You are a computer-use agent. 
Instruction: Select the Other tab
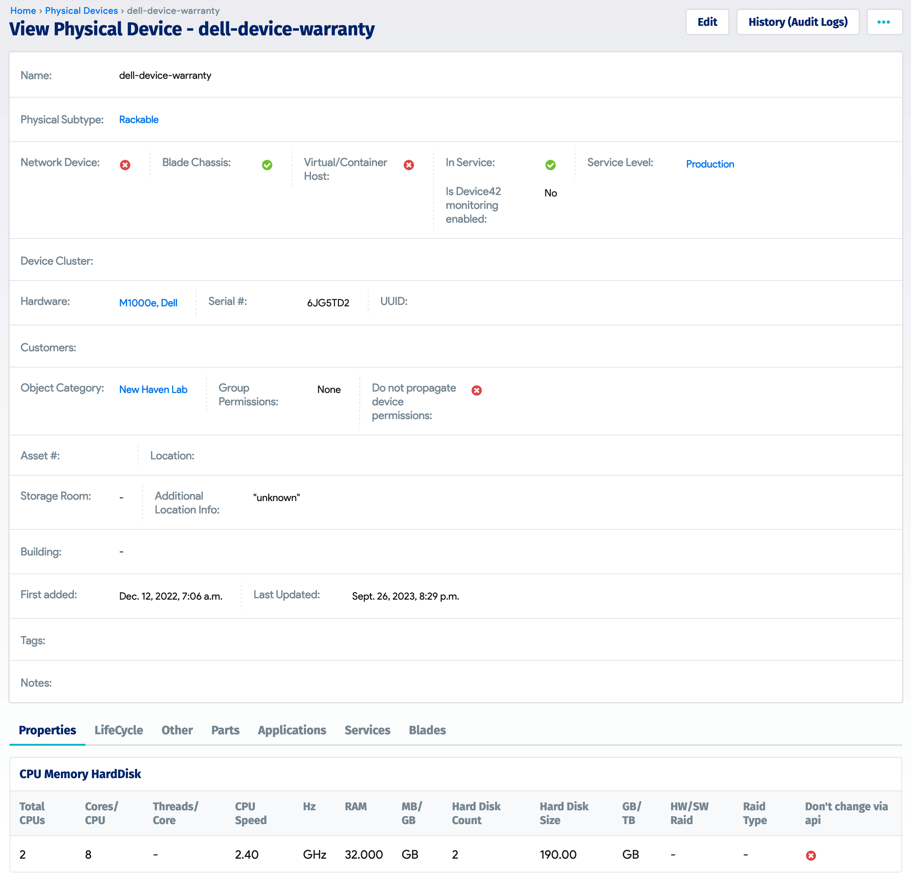click(177, 730)
